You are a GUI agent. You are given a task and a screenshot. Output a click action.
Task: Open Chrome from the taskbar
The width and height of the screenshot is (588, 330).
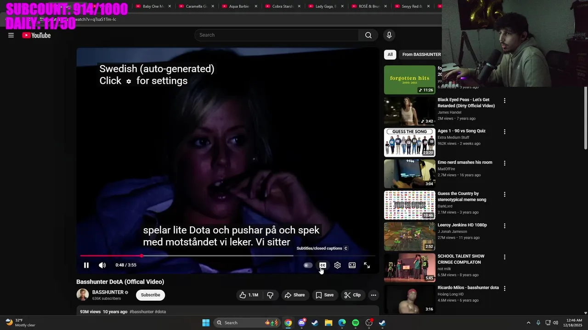click(x=288, y=323)
